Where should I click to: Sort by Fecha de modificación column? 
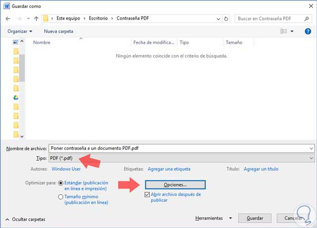[154, 42]
